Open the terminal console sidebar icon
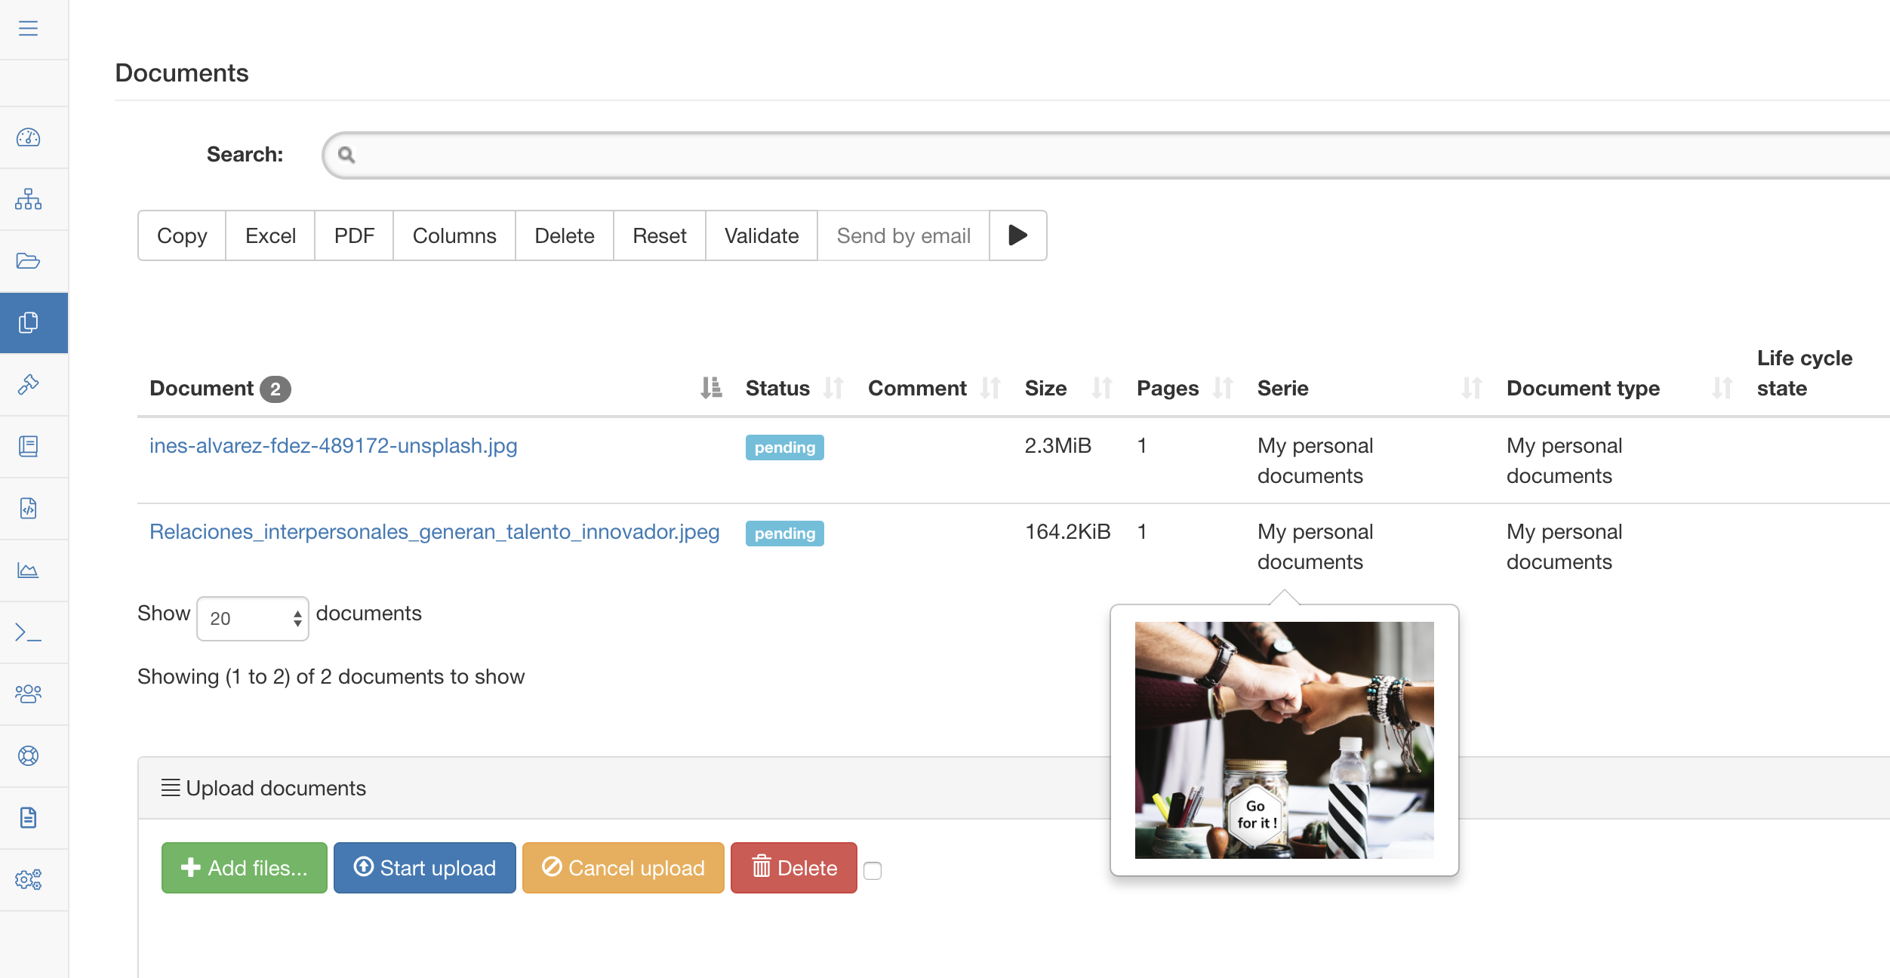The width and height of the screenshot is (1890, 978). point(28,632)
